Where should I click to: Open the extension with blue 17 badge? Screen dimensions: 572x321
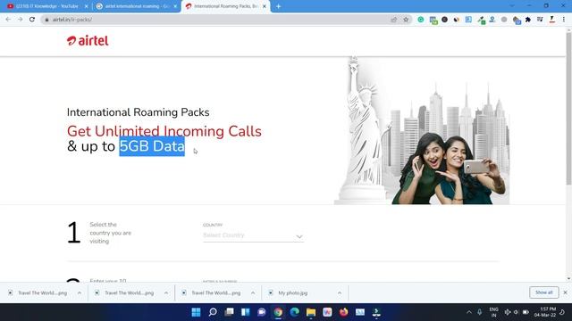[517, 20]
